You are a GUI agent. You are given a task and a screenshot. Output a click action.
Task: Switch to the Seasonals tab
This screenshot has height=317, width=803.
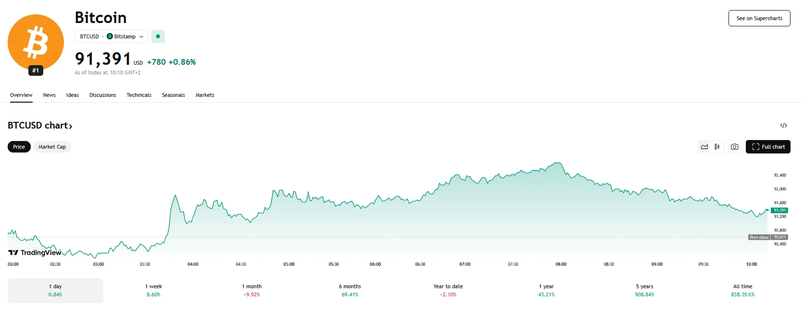click(173, 95)
